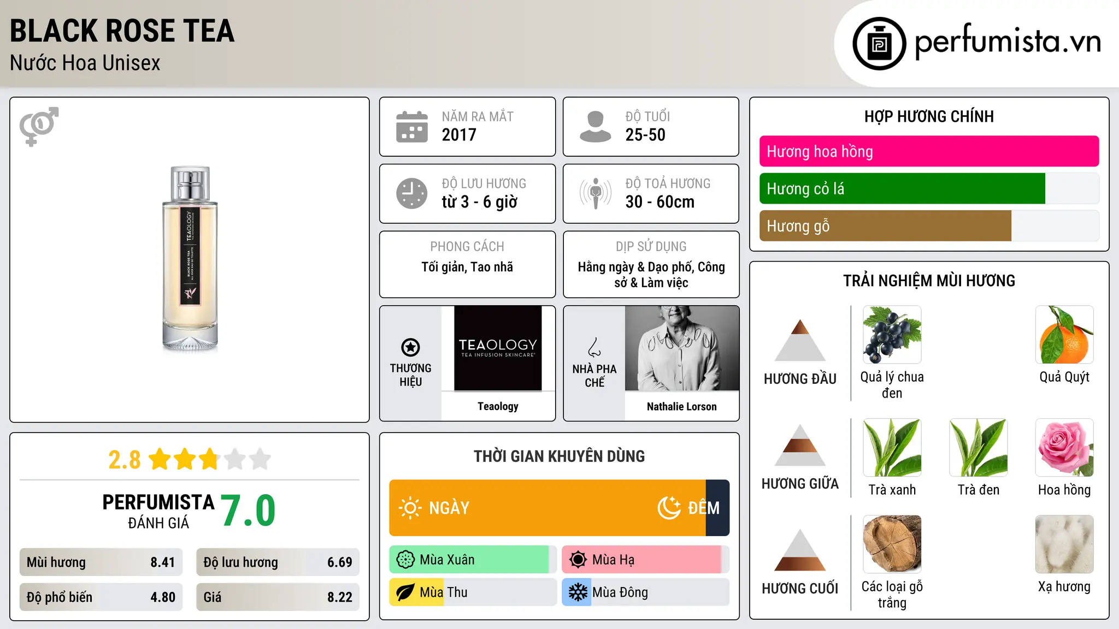The height and width of the screenshot is (629, 1119).
Task: Click the base notes pyramid icon
Action: 800,550
